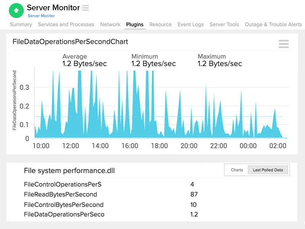
Task: Click the FileControlBytesPerSecond metric
Action: (64, 205)
